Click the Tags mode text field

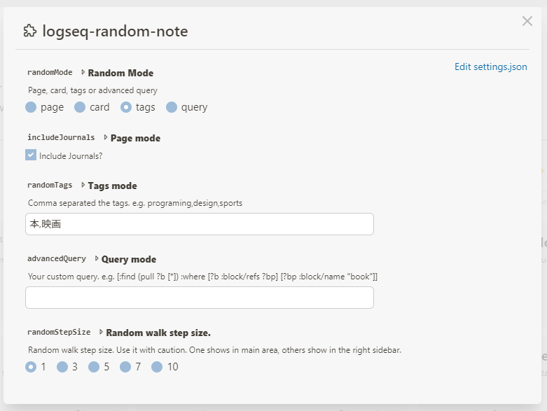pos(200,224)
